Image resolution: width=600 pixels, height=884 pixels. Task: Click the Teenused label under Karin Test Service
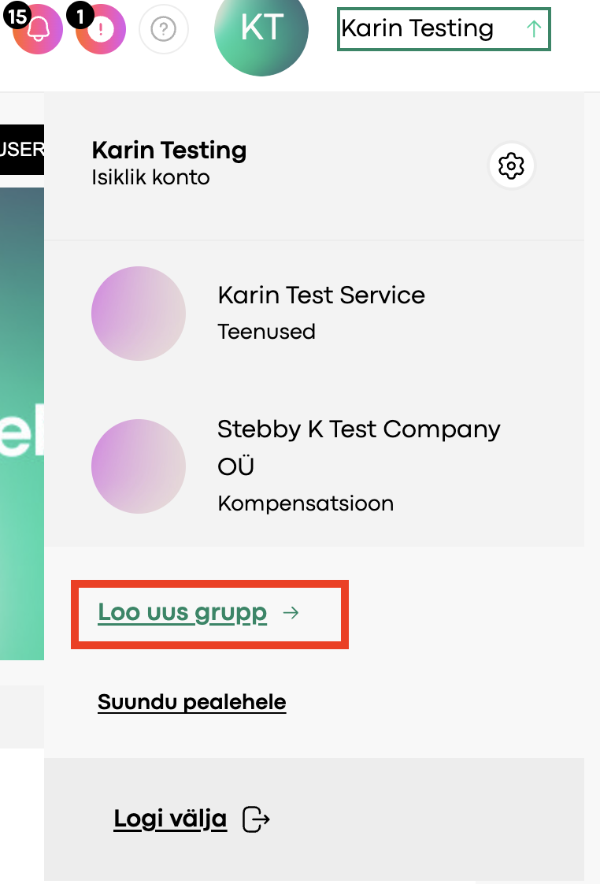266,332
